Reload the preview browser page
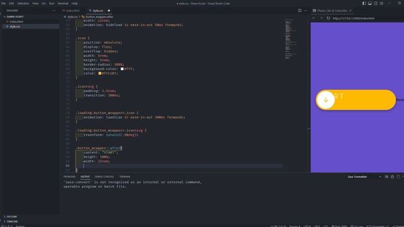This screenshot has width=404, height=227. point(328,18)
